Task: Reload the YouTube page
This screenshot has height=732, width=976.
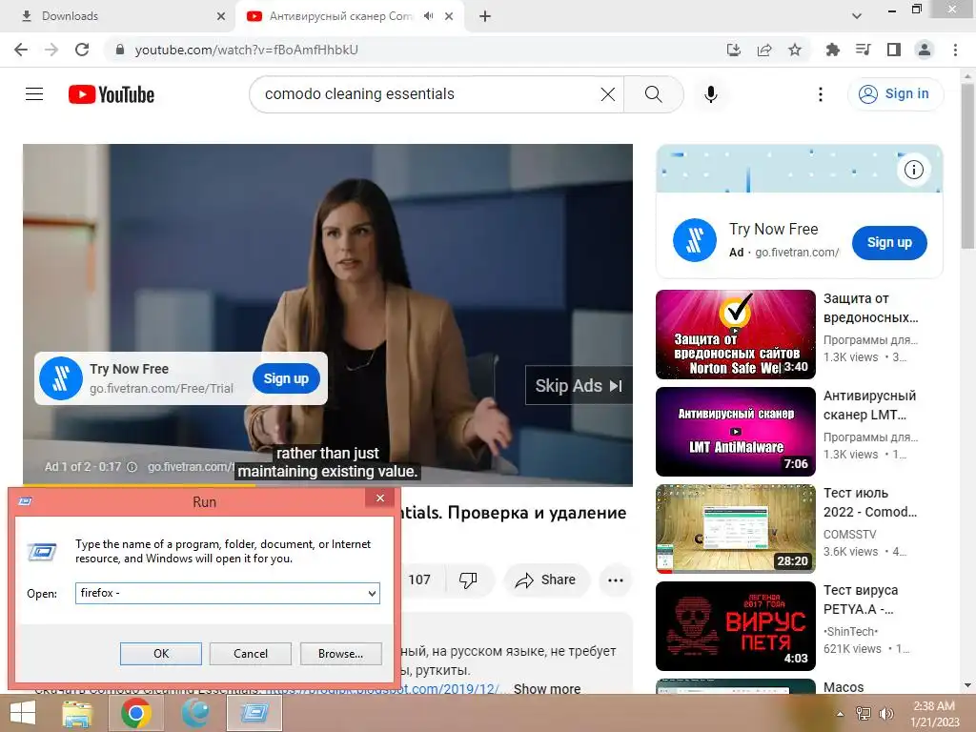Action: tap(82, 50)
